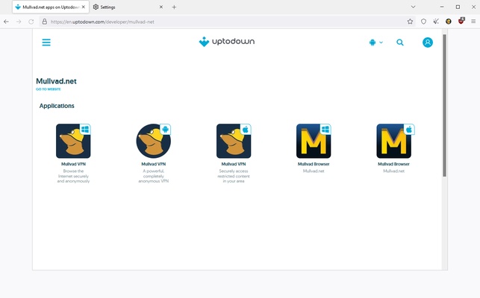Click the Android badge on Mullvad VPN
Image resolution: width=480 pixels, height=298 pixels.
(165, 130)
